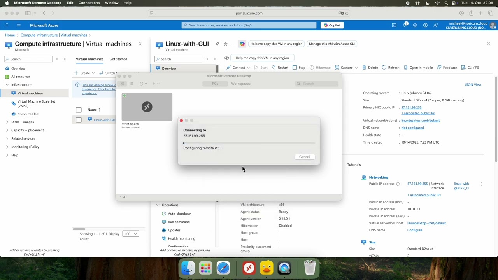This screenshot has width=498, height=280.
Task: Click the Copilot button
Action: (x=332, y=25)
